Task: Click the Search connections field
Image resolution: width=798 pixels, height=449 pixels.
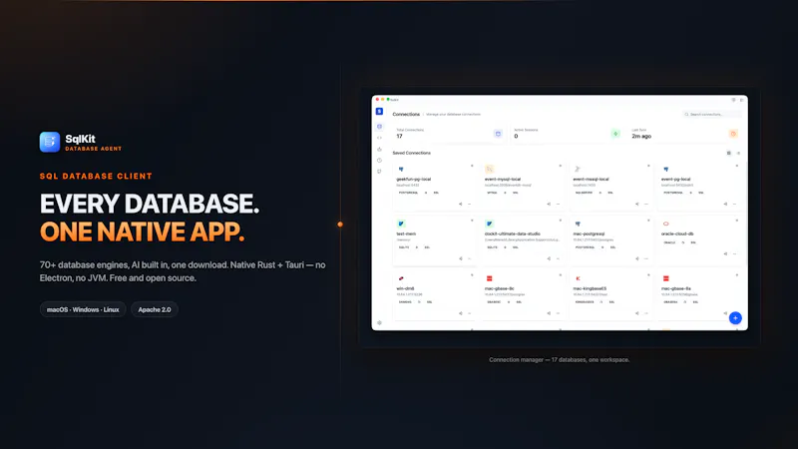Action: tap(711, 114)
